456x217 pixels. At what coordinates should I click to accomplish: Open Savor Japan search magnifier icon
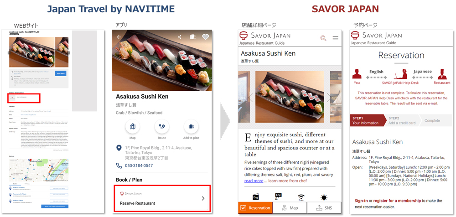pos(323,38)
